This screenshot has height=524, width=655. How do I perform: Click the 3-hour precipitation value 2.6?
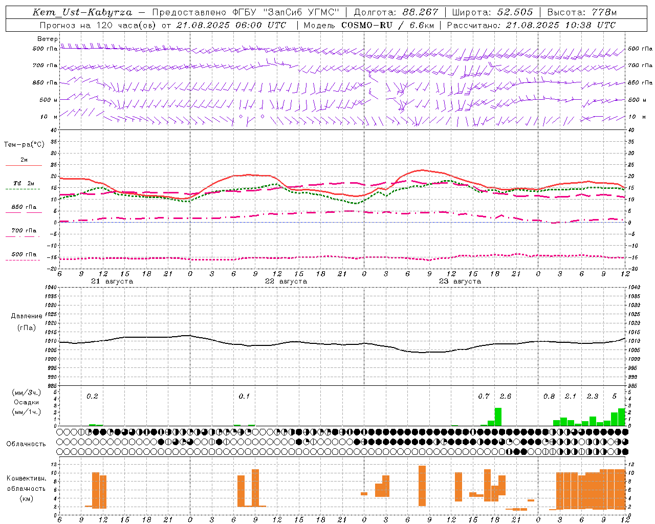[506, 396]
